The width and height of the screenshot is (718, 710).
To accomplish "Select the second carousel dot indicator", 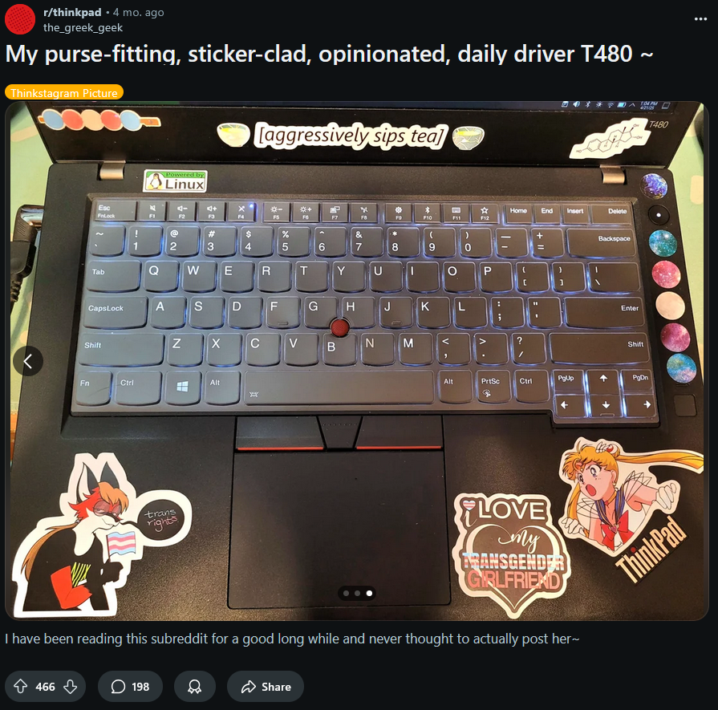I will click(357, 593).
